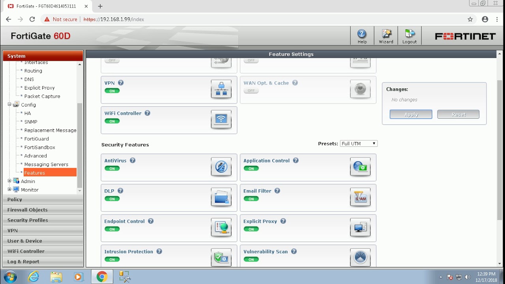Expand the Firewall Objects section
The width and height of the screenshot is (505, 284).
[43, 210]
